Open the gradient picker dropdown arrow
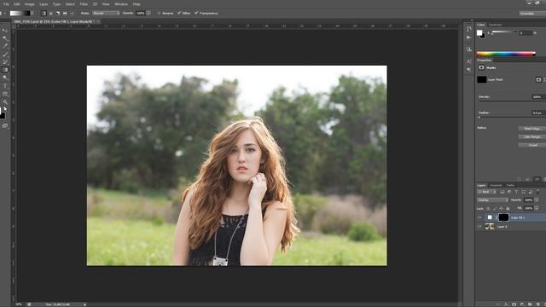The width and height of the screenshot is (546, 307). [32, 14]
